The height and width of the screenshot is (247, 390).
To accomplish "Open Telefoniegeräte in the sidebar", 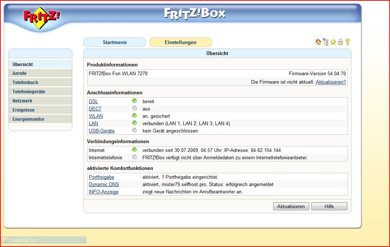I will tap(40, 92).
